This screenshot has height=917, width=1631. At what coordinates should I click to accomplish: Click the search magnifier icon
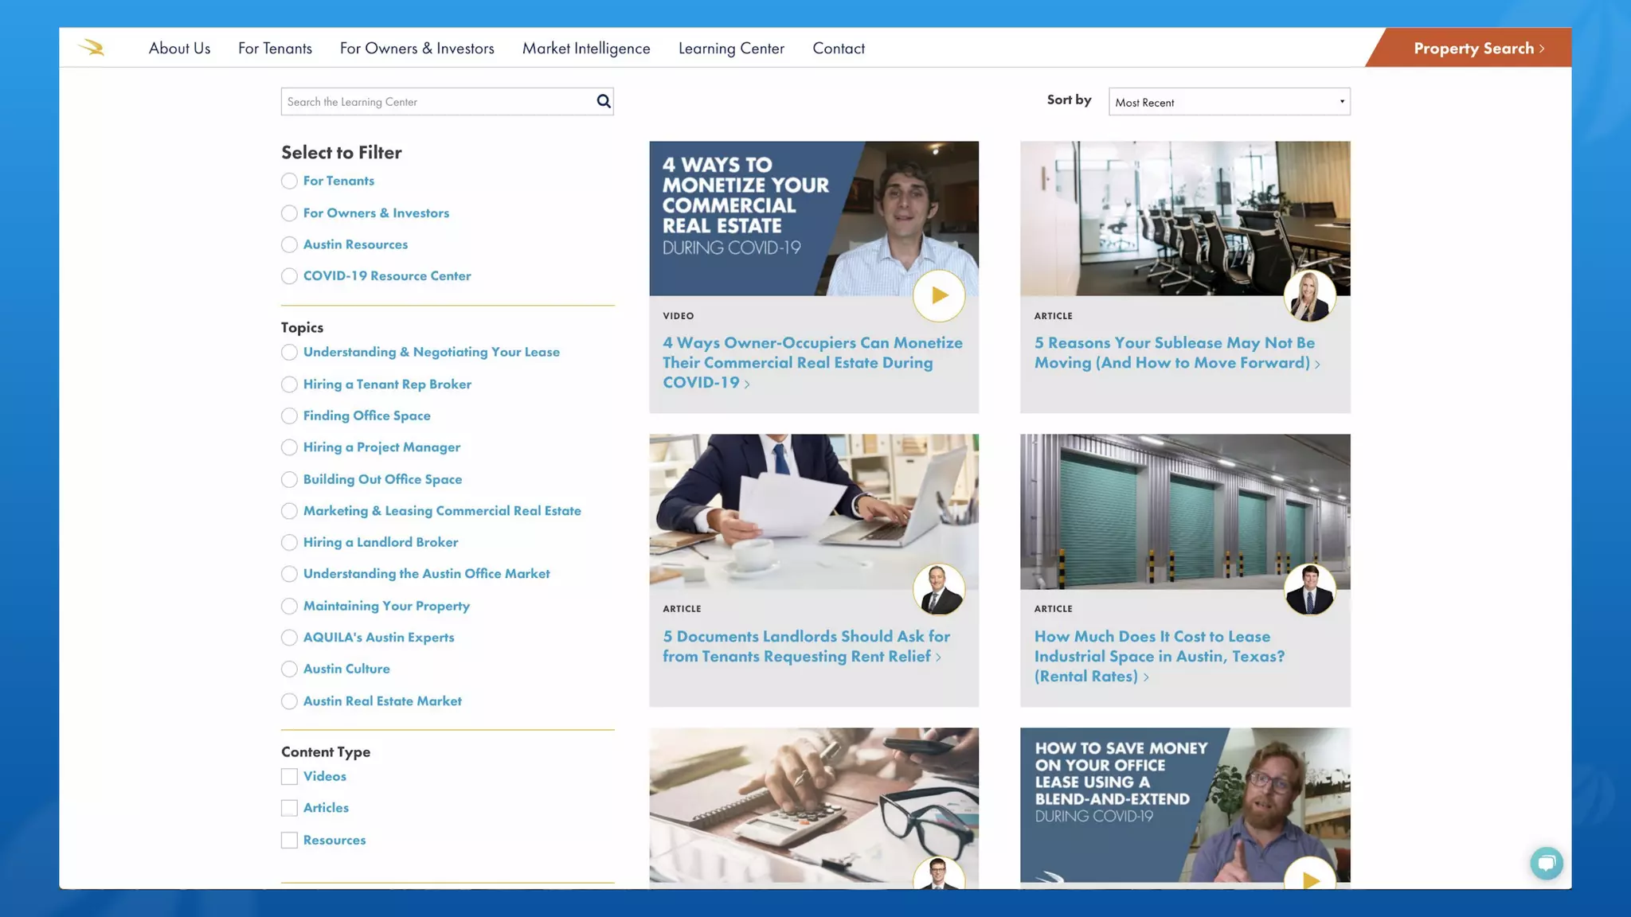604,101
